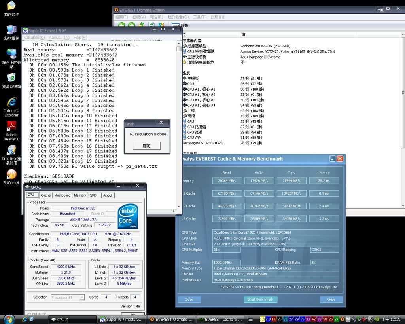Switch to the Memory tab in CPU-Z
Screen dimensions: 405x324
point(80,195)
